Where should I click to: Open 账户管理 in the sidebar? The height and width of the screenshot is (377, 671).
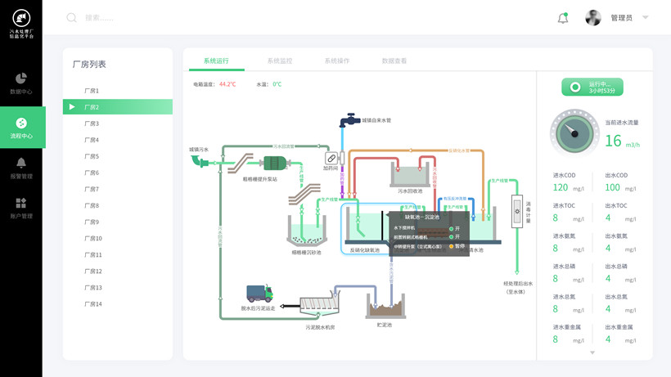(x=21, y=208)
